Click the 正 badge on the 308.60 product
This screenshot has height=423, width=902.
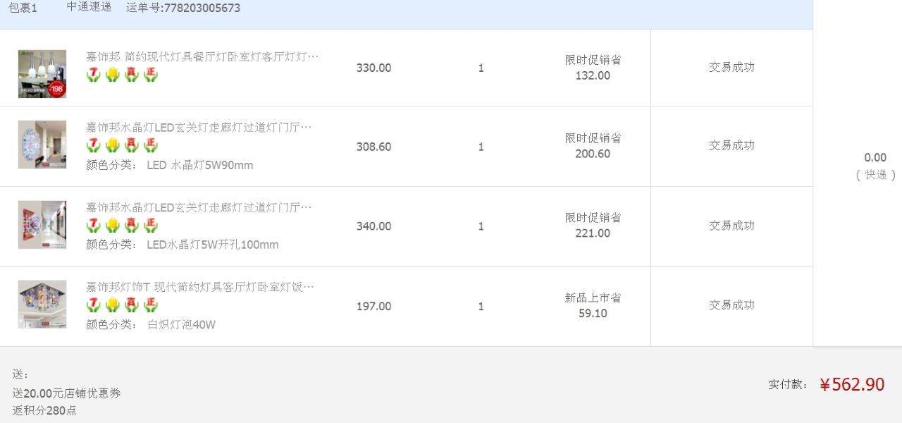tap(151, 145)
